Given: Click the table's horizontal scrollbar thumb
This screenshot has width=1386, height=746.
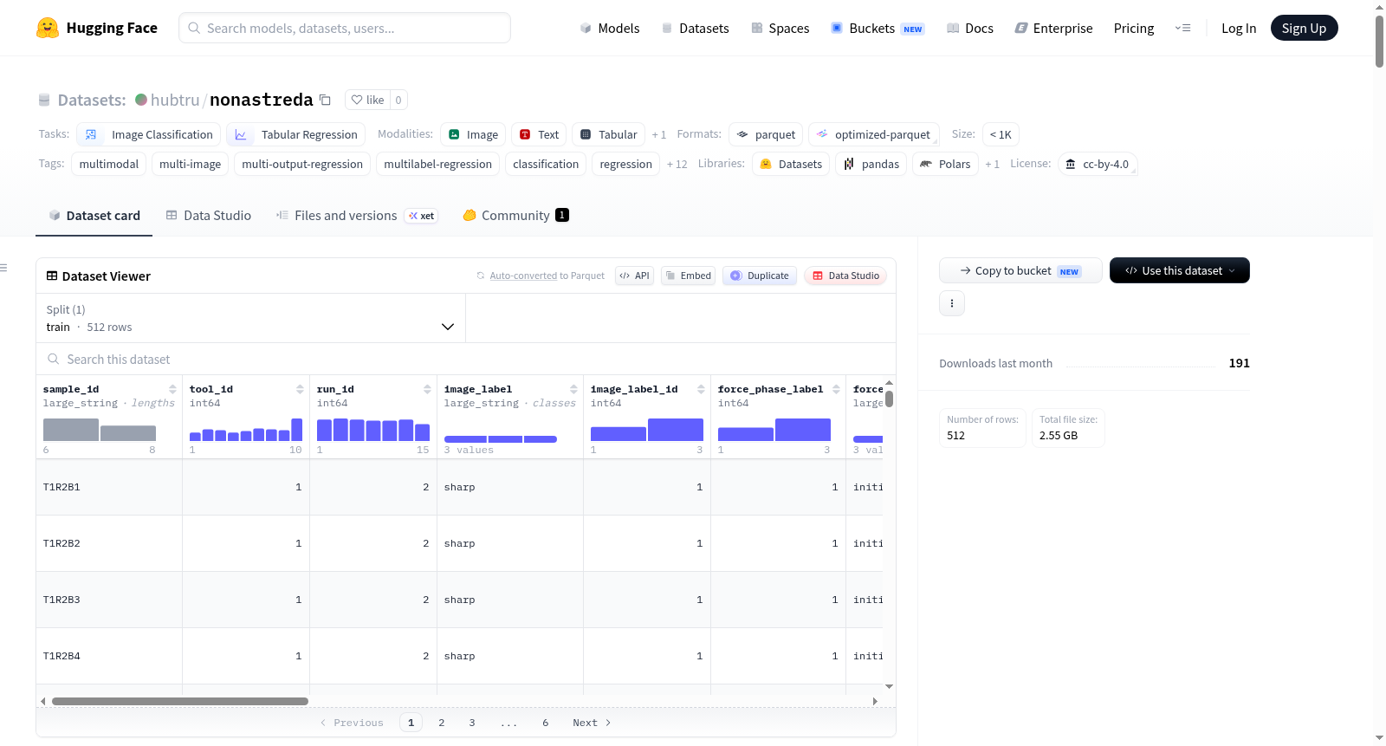Looking at the screenshot, I should tap(180, 701).
